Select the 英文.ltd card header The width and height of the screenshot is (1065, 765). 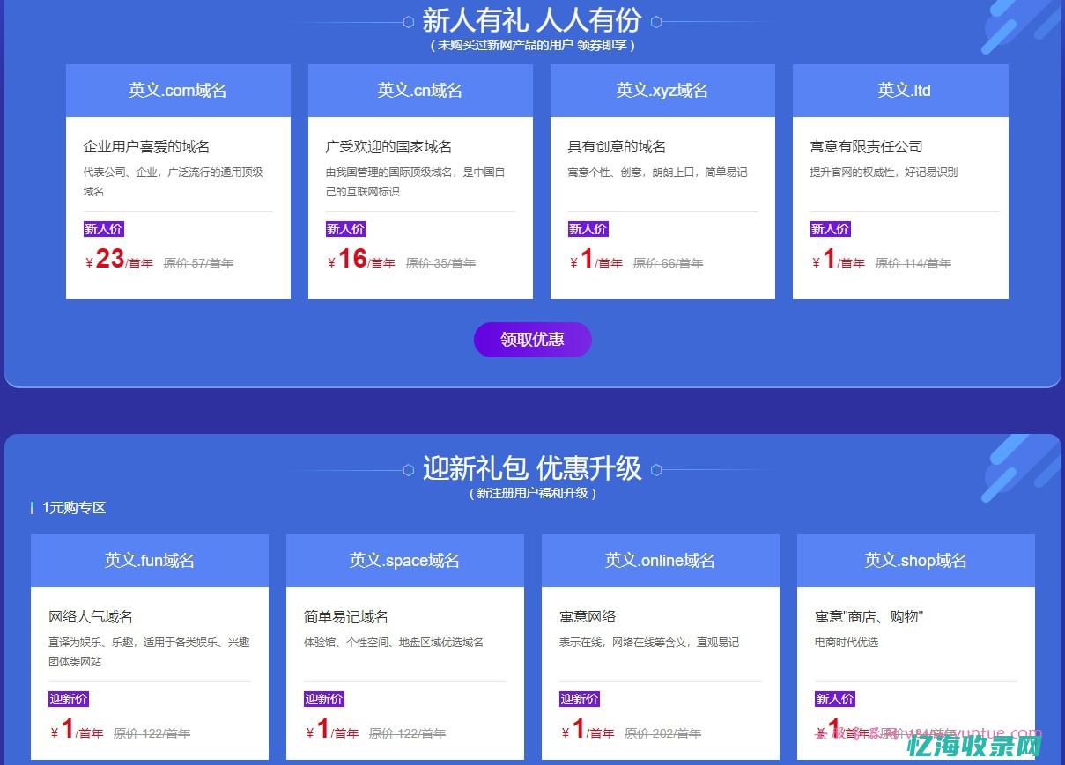click(x=900, y=90)
